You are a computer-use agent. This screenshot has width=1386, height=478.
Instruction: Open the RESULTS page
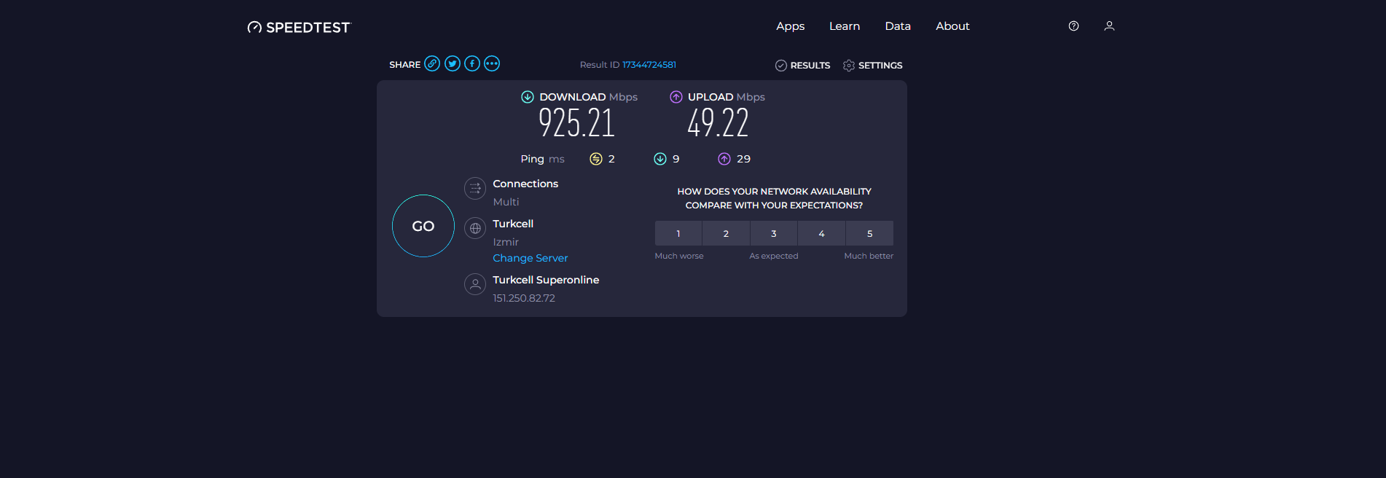(803, 66)
